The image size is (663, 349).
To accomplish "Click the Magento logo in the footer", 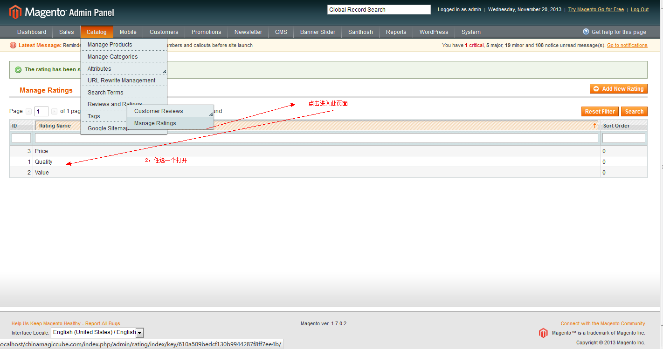I will 543,333.
